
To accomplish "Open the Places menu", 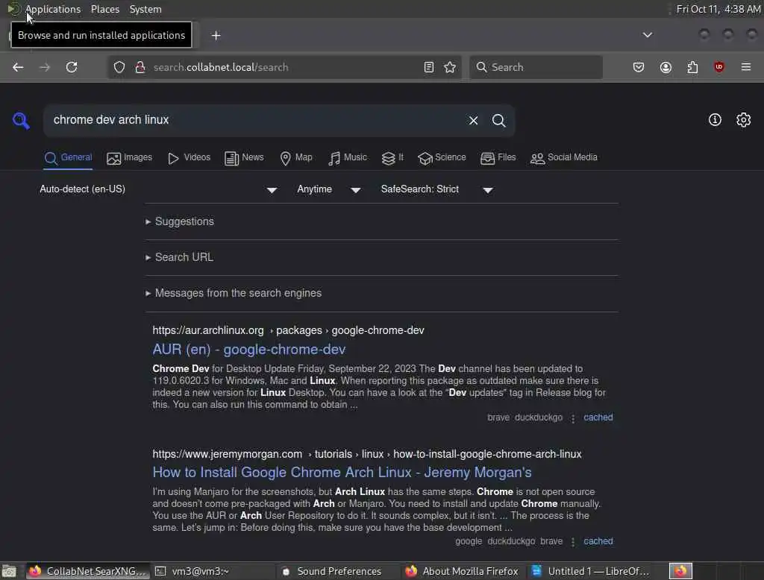I will 105,9.
